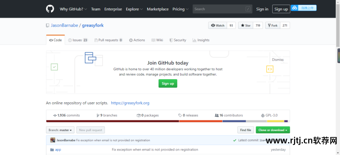
Task: Open the Clone or download dropdown
Action: (273, 130)
